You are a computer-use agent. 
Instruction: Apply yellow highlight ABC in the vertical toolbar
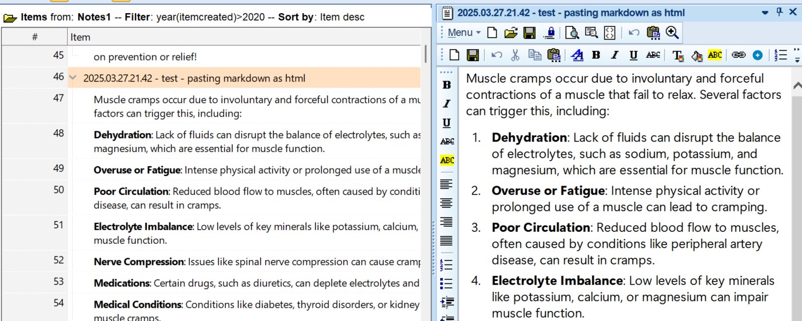[x=447, y=160]
